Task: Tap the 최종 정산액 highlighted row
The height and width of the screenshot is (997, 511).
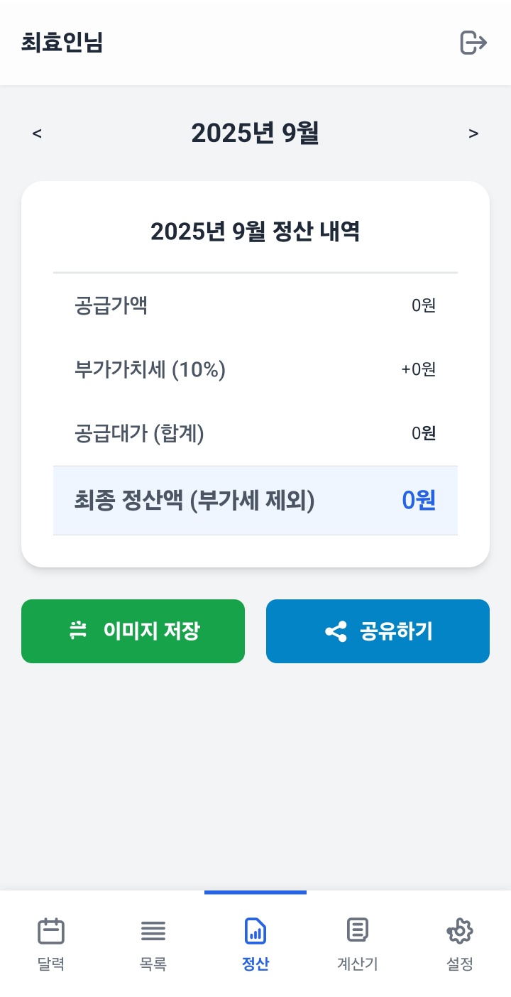Action: [255, 501]
